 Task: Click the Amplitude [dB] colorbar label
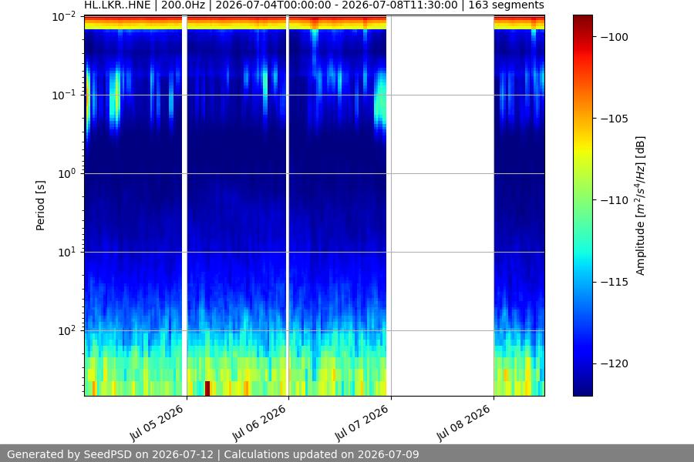(x=641, y=206)
